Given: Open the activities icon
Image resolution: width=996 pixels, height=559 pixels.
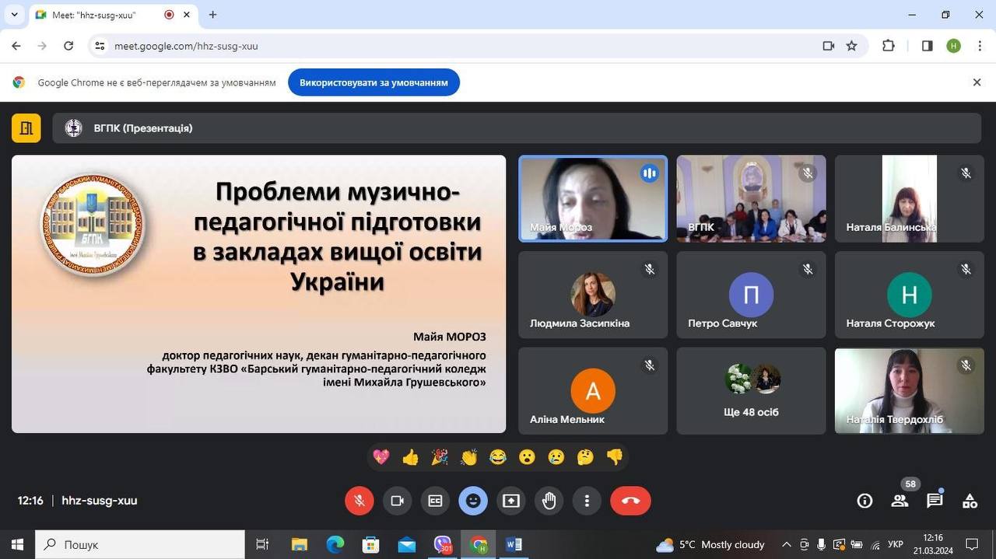Looking at the screenshot, I should point(970,501).
